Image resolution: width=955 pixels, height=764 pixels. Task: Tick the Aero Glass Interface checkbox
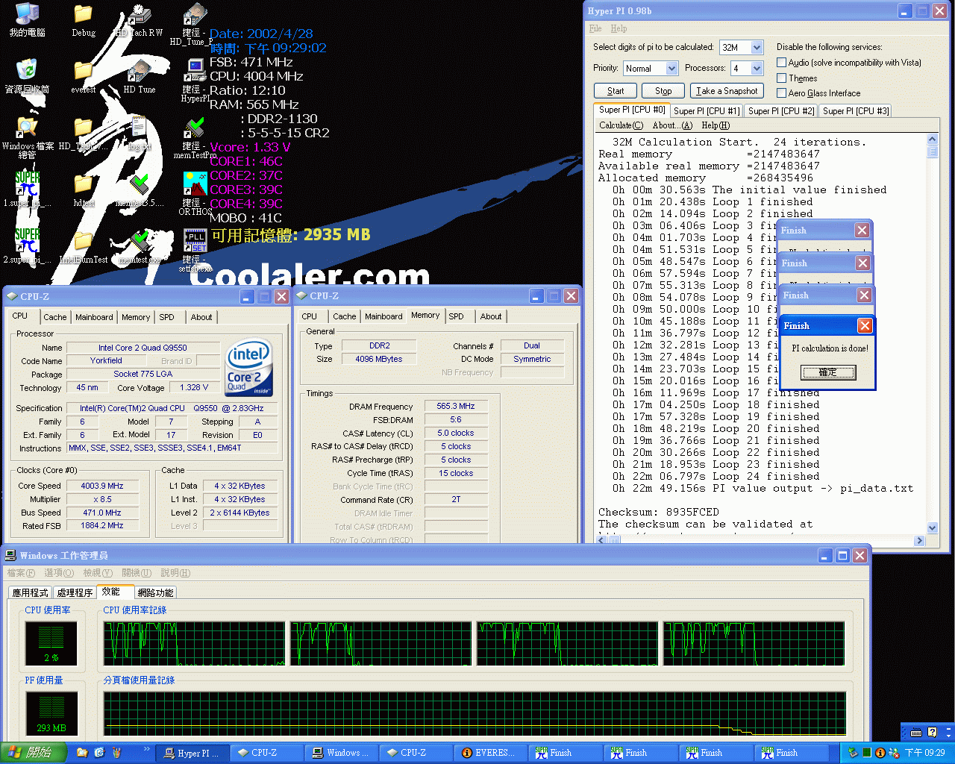pos(782,93)
